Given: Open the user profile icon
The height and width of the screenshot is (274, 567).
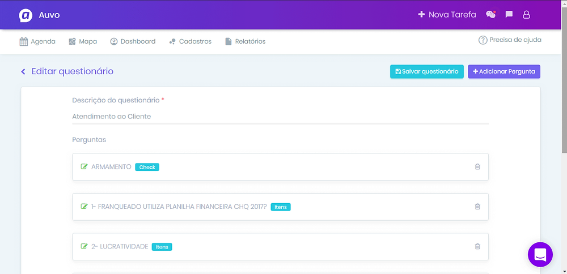Looking at the screenshot, I should tap(526, 15).
